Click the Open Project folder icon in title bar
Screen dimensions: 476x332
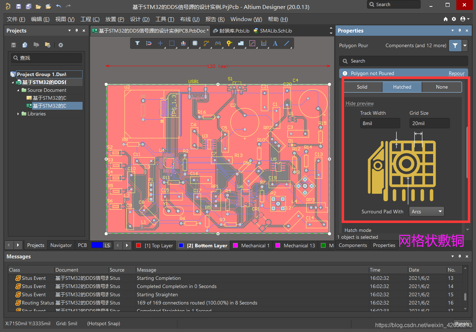pos(48,6)
